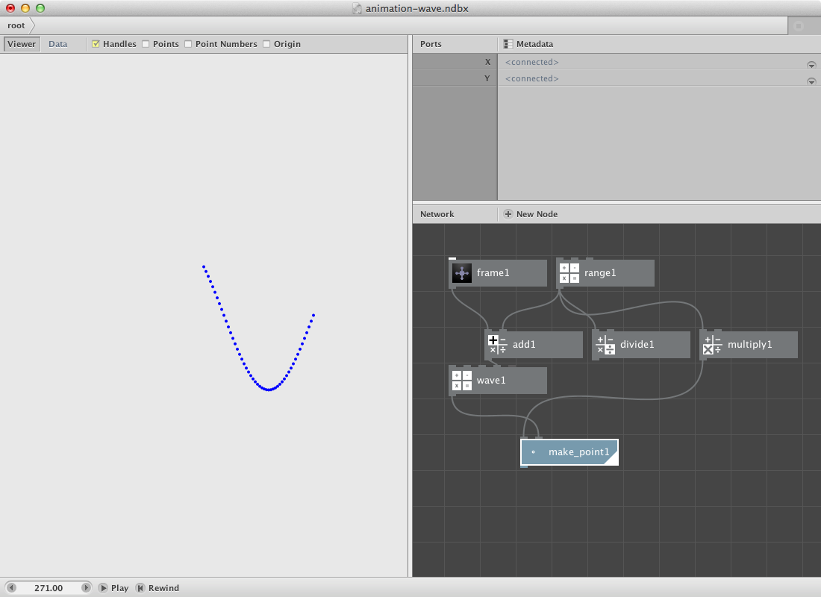This screenshot has height=597, width=821.
Task: Click the divide1 node math icon
Action: (605, 345)
